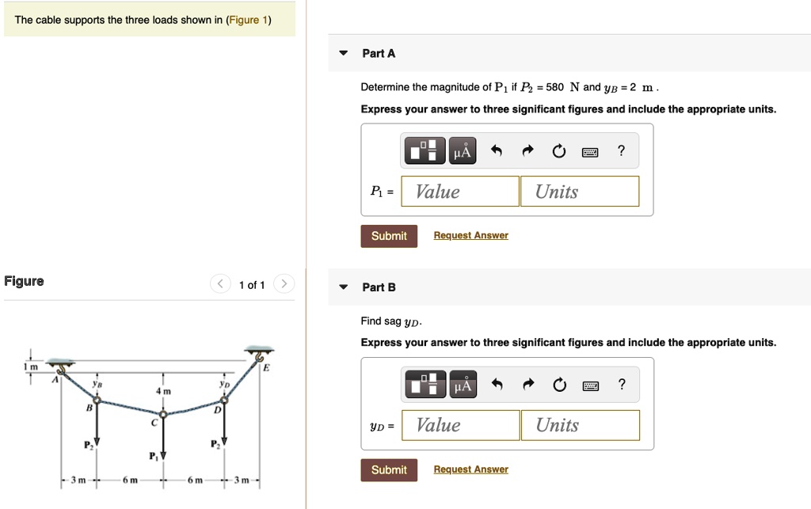Open the equation template palette in Part A

click(x=425, y=150)
